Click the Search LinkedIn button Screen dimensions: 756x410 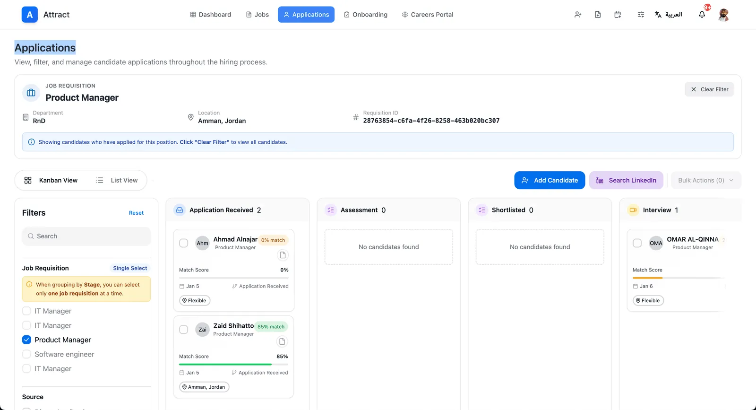626,180
